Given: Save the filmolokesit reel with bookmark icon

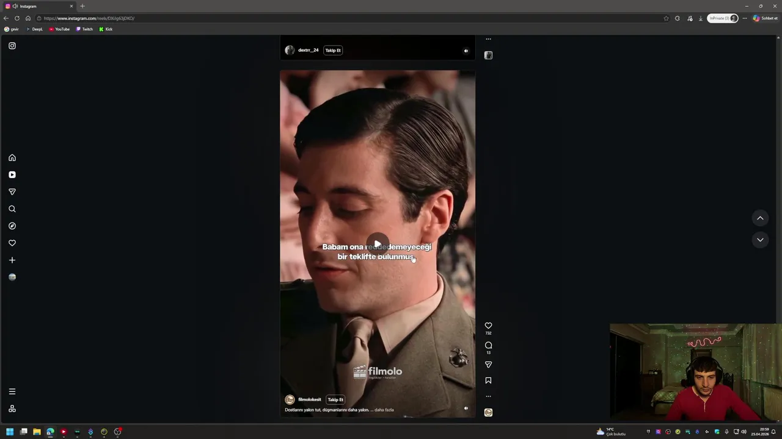Looking at the screenshot, I should point(488,380).
